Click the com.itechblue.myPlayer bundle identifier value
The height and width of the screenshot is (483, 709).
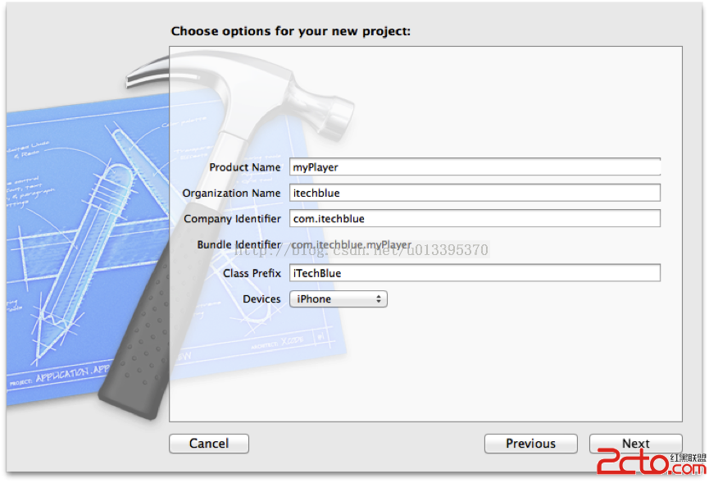[352, 245]
